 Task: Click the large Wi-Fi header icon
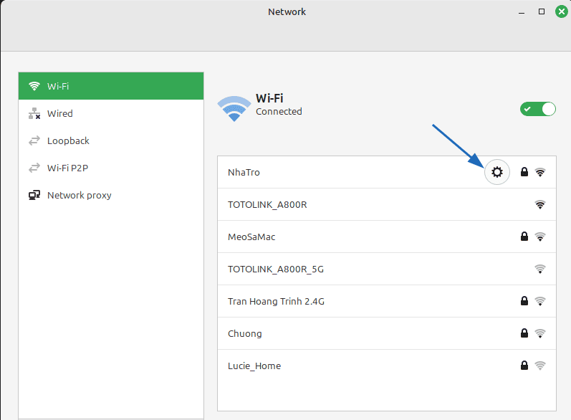point(234,108)
